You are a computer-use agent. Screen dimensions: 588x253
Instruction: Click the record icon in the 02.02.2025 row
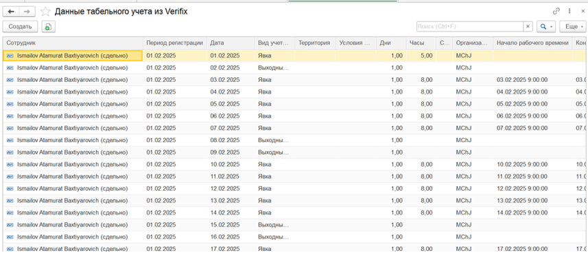click(10, 68)
